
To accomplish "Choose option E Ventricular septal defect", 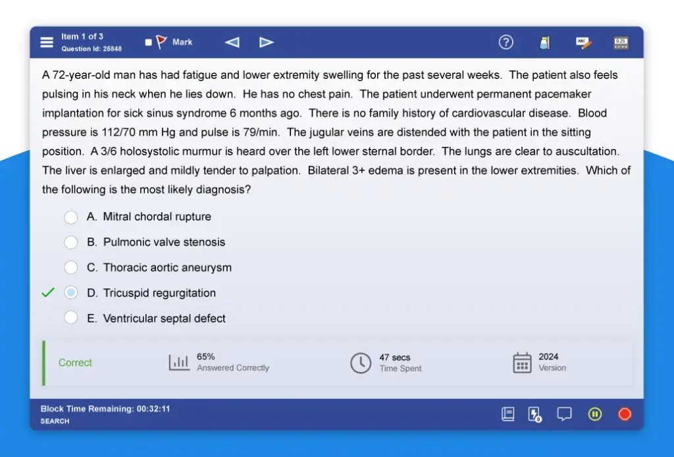I will pos(71,318).
